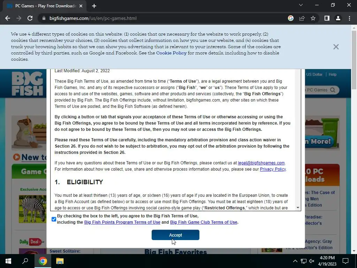Click the taskbar clock and date
The width and height of the screenshot is (357, 268).
327,261
